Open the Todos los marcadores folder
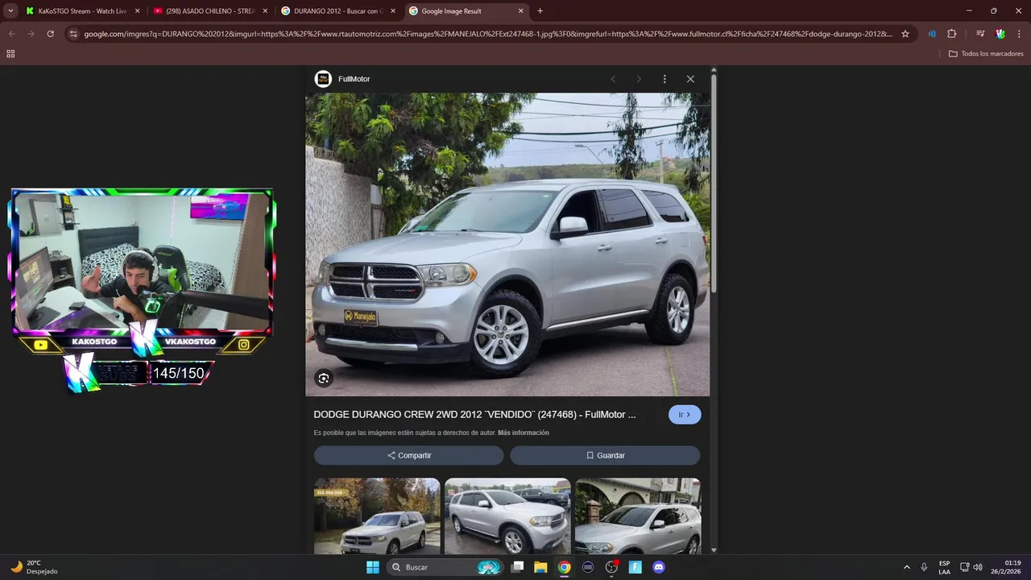This screenshot has width=1031, height=580. (986, 53)
